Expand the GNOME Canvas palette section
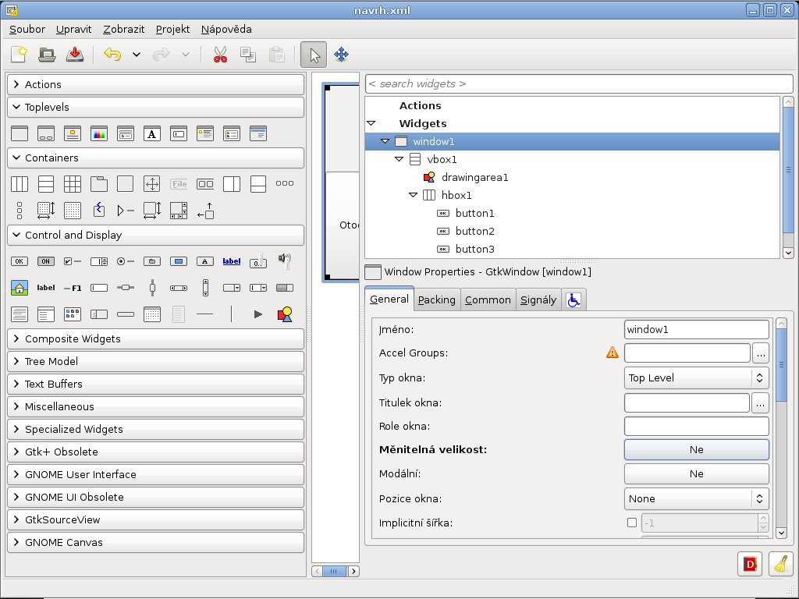This screenshot has width=799, height=599. [155, 543]
